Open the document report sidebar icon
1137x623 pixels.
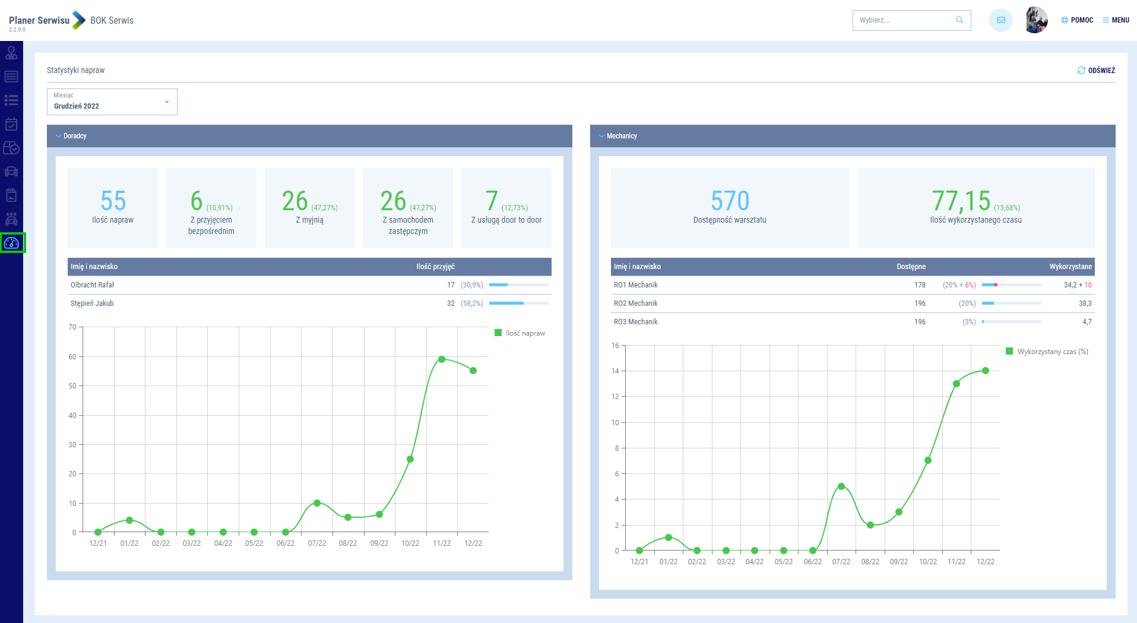point(11,195)
